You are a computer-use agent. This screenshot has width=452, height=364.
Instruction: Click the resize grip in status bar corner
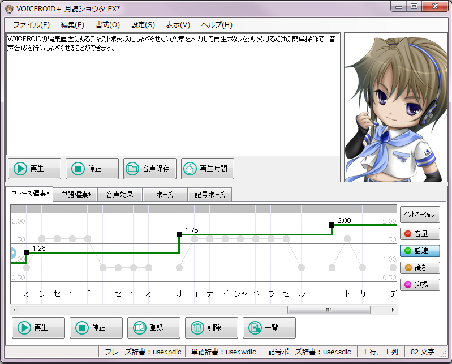pyautogui.click(x=444, y=355)
